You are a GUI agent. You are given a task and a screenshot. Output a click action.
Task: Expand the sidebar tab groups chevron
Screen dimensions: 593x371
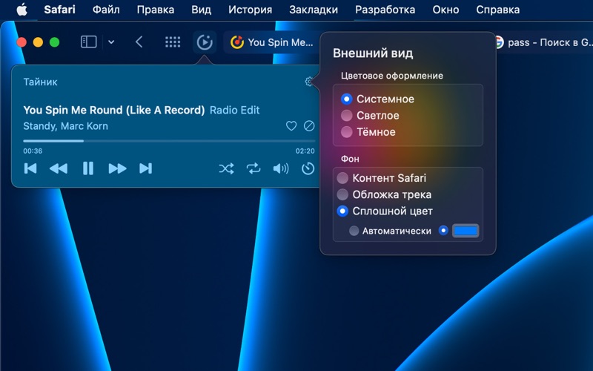tap(111, 42)
